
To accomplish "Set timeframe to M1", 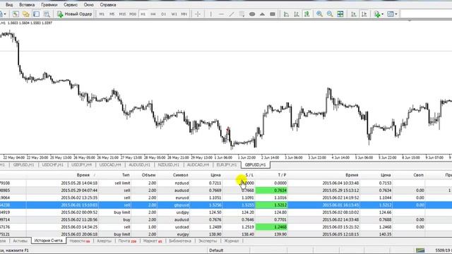I will pos(102,14).
